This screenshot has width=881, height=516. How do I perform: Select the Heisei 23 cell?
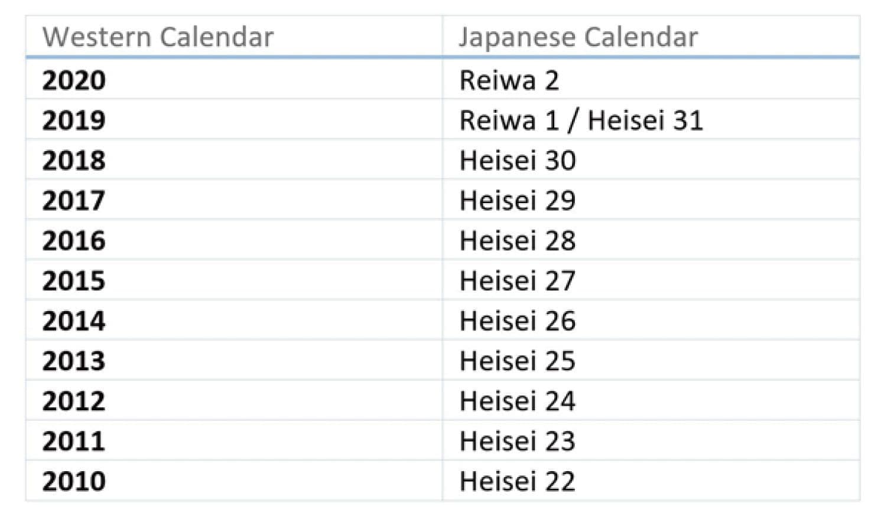[x=517, y=442]
